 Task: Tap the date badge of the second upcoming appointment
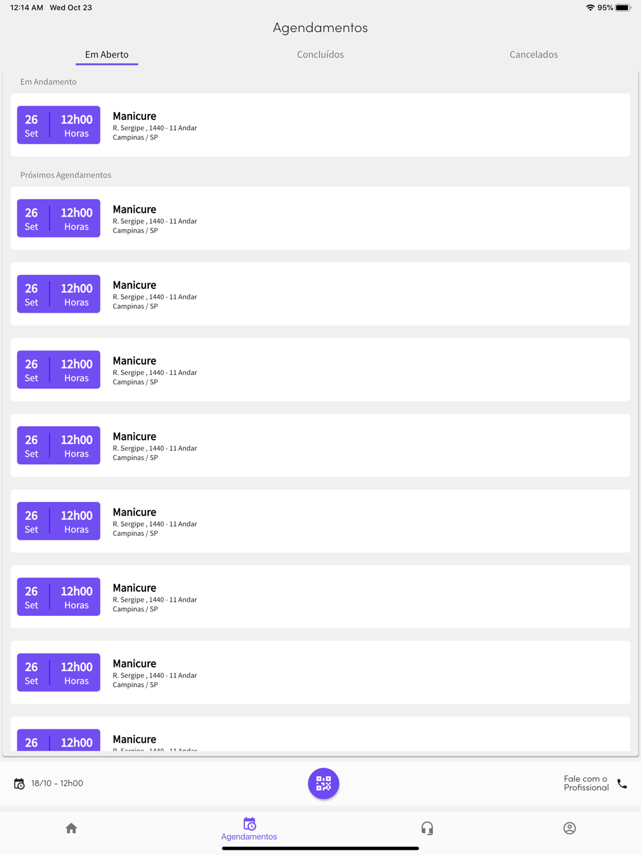click(x=58, y=294)
